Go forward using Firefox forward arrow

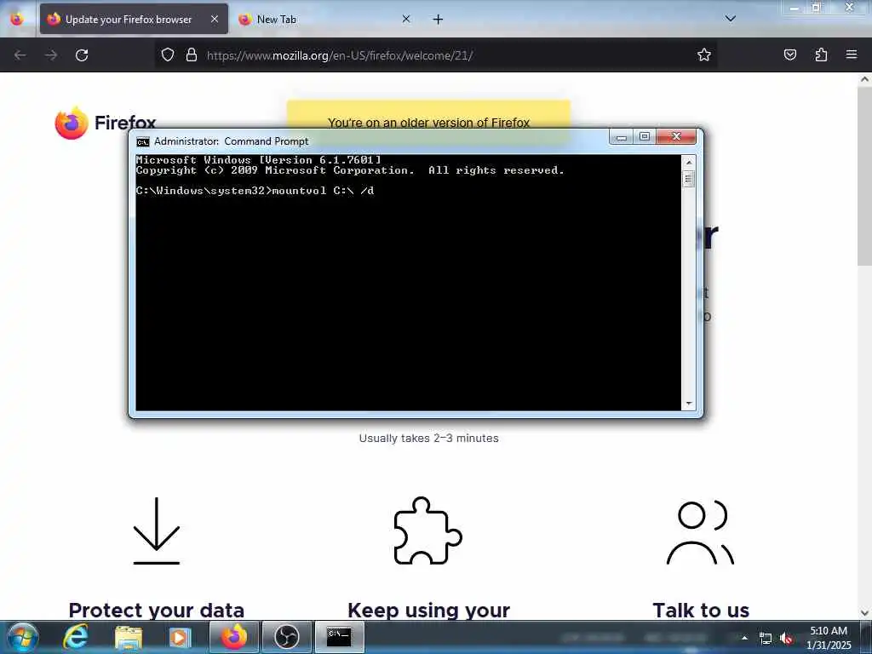point(50,55)
